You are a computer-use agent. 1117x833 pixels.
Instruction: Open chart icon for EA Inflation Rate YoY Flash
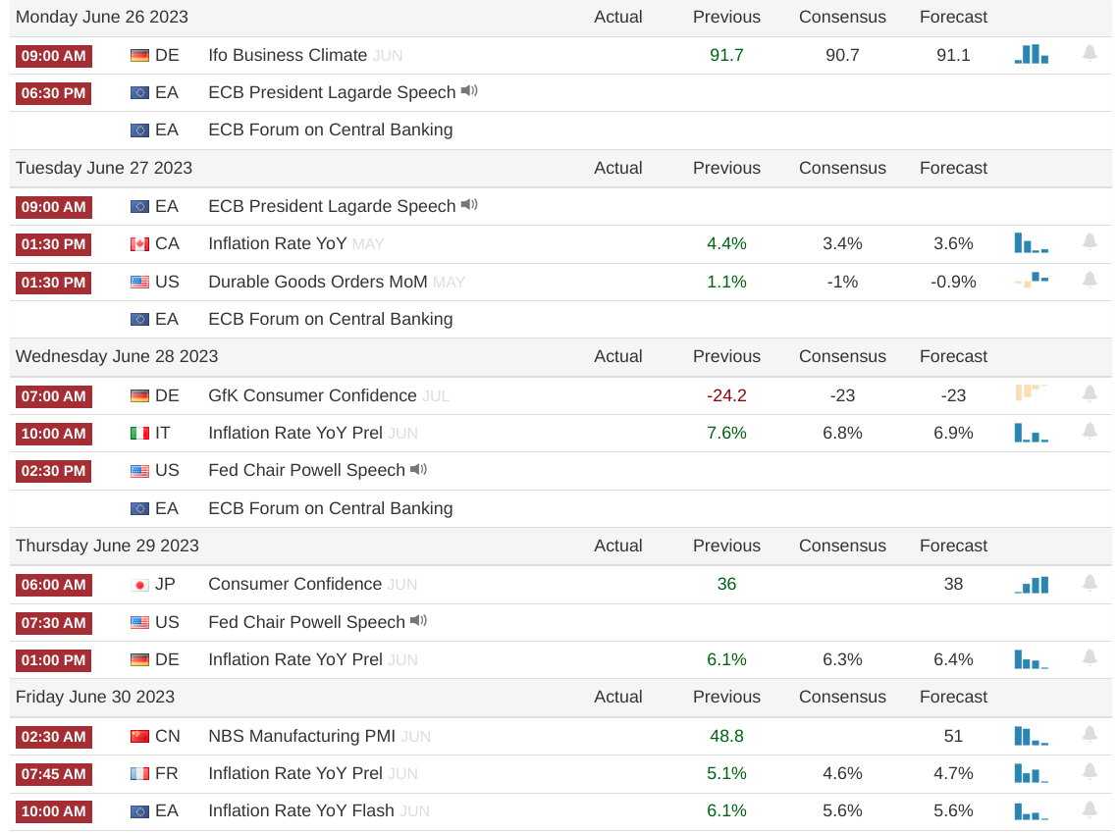pyautogui.click(x=1031, y=811)
